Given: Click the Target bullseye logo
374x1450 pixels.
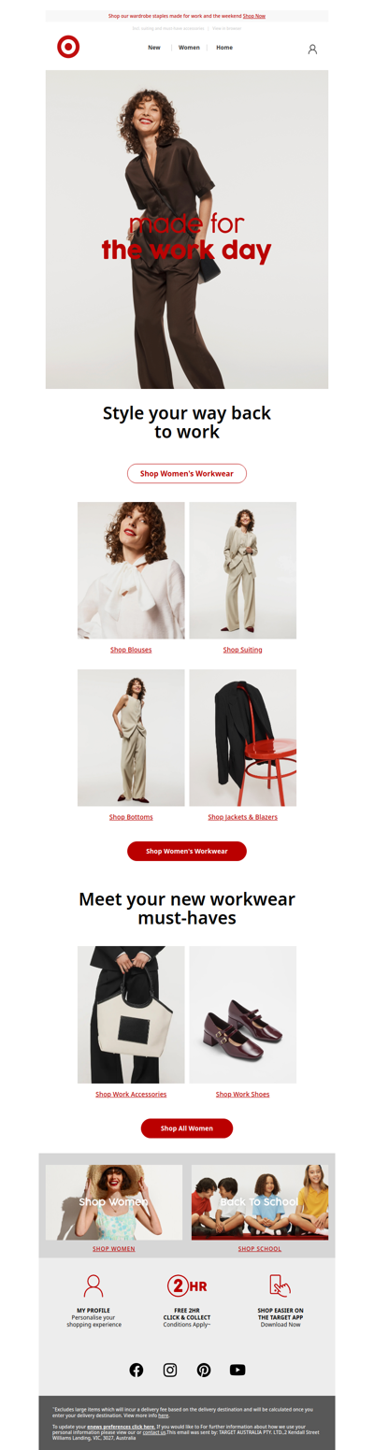Looking at the screenshot, I should (68, 47).
